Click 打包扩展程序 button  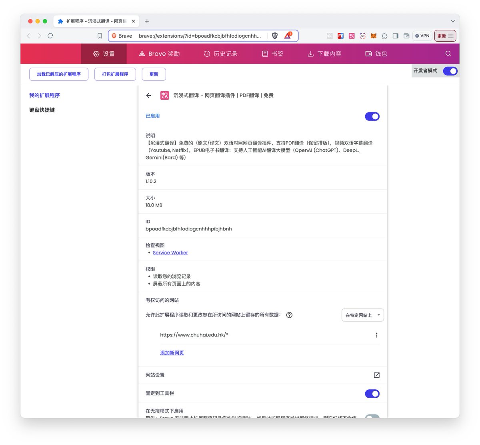pyautogui.click(x=115, y=74)
